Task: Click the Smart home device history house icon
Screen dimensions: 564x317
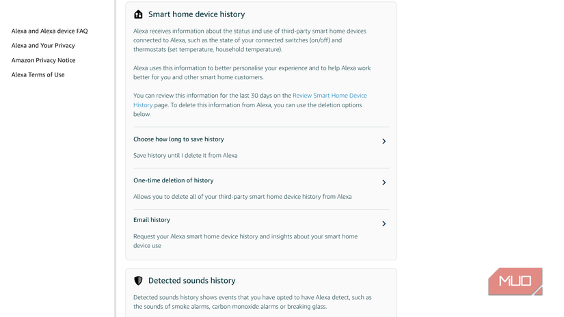Action: point(138,14)
